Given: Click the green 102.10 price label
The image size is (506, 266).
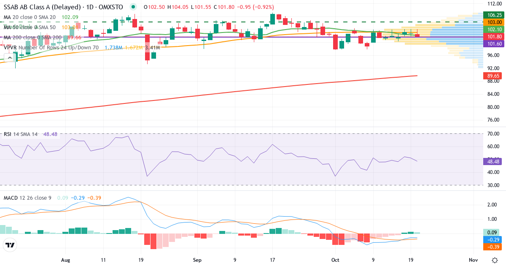Looking at the screenshot, I should click(494, 29).
